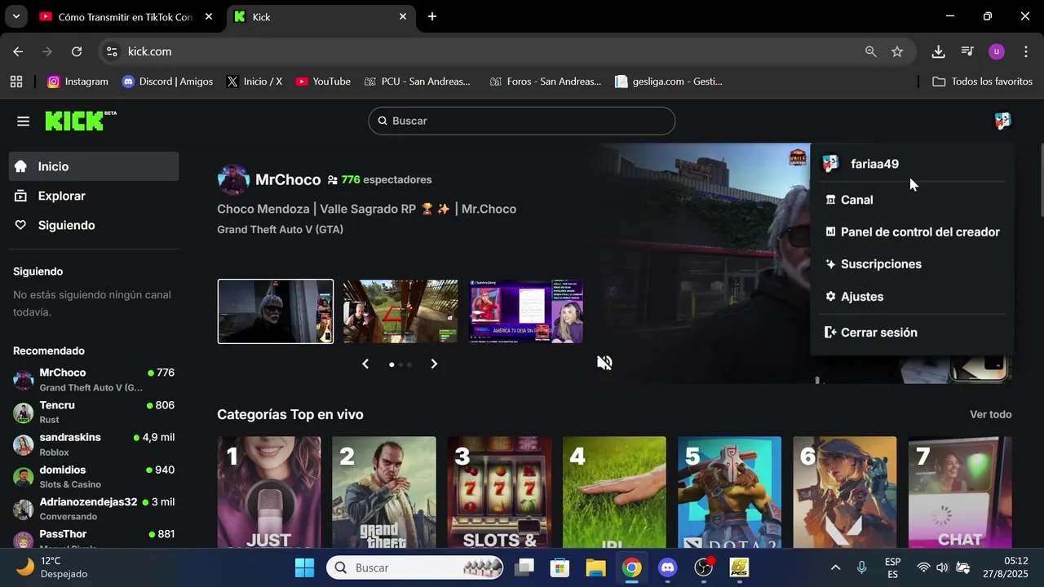Open the Valorant category card ranked 6
The width and height of the screenshot is (1044, 587).
[x=845, y=492]
